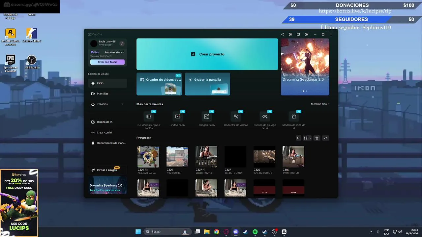Viewport: 422px width, 237px height.
Task: Open project thumbnail 0329 (1)
Action: [x=148, y=157]
